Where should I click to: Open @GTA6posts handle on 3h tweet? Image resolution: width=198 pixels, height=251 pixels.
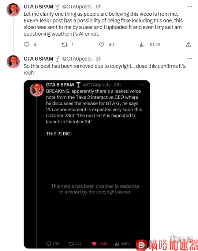tap(77, 59)
